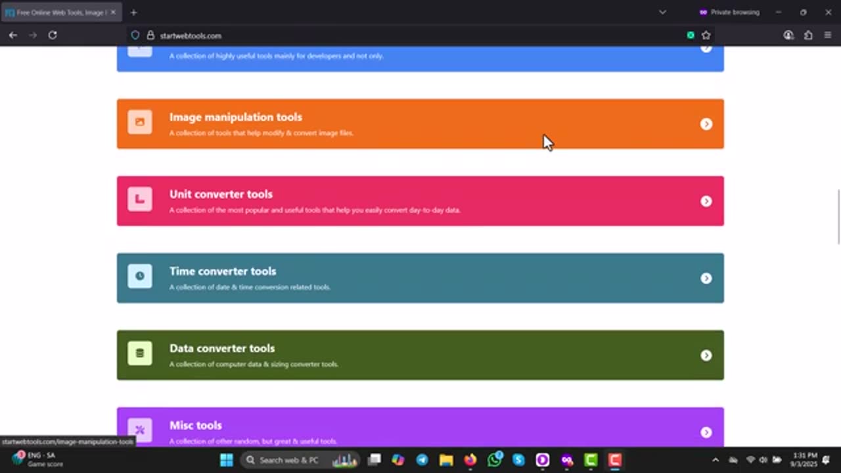841x473 pixels.
Task: Open the tracking protection shield icon
Action: 135,35
